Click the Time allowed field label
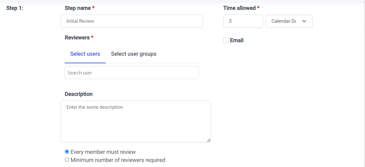365x167 pixels. 239,8
